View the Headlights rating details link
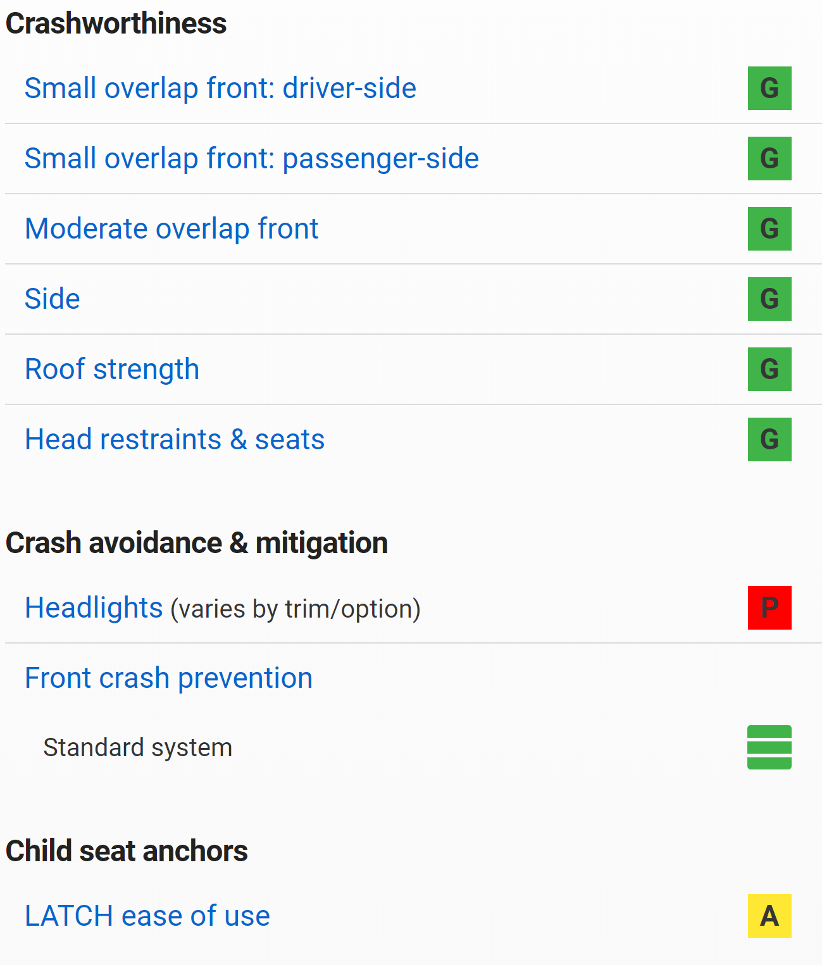The image size is (822, 965). (x=94, y=607)
